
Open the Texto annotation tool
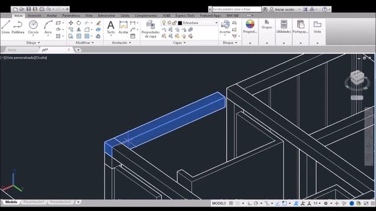point(110,28)
